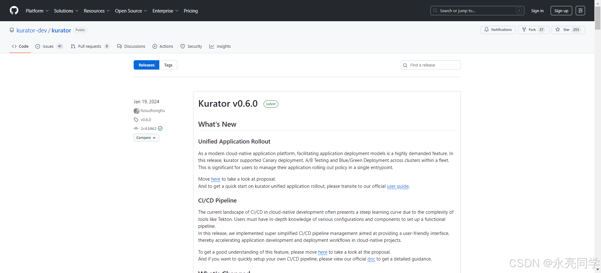The width and height of the screenshot is (601, 273).
Task: Open commit 2c61062 link
Action: pos(148,128)
